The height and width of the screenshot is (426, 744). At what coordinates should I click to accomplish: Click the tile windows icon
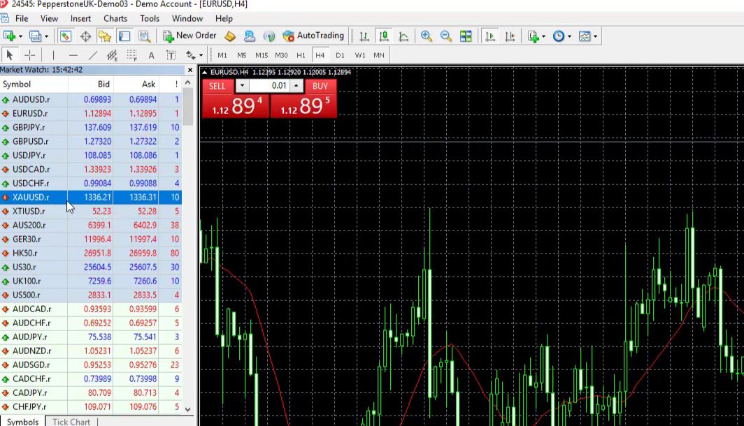click(466, 36)
